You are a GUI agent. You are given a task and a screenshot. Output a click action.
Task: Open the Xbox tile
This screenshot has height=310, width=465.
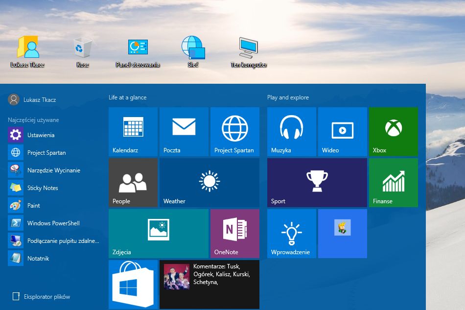pyautogui.click(x=394, y=132)
